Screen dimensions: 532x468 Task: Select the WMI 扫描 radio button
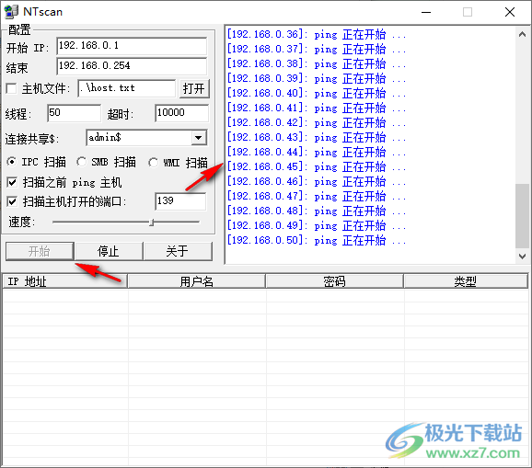[153, 163]
